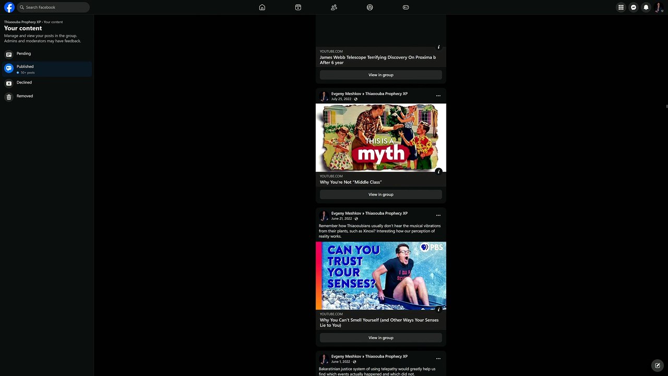This screenshot has height=376, width=668.
Task: Go to the Video (Watch) tab icon
Action: [298, 7]
